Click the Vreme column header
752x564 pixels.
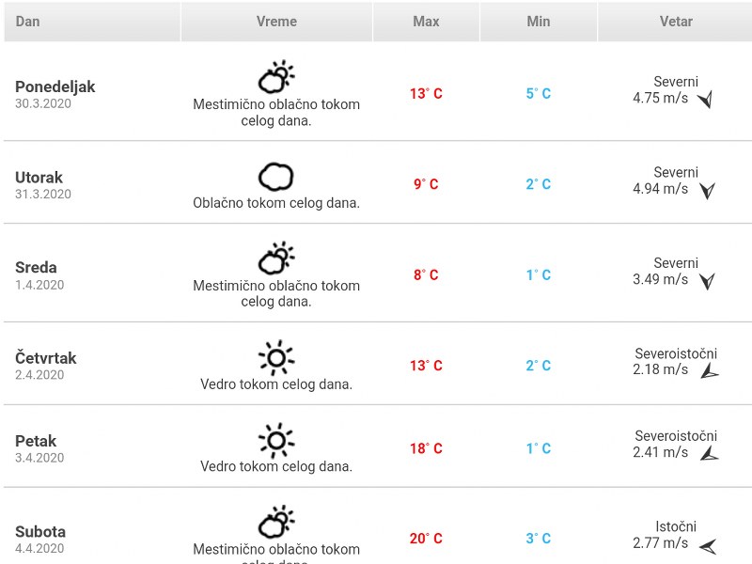pos(276,22)
